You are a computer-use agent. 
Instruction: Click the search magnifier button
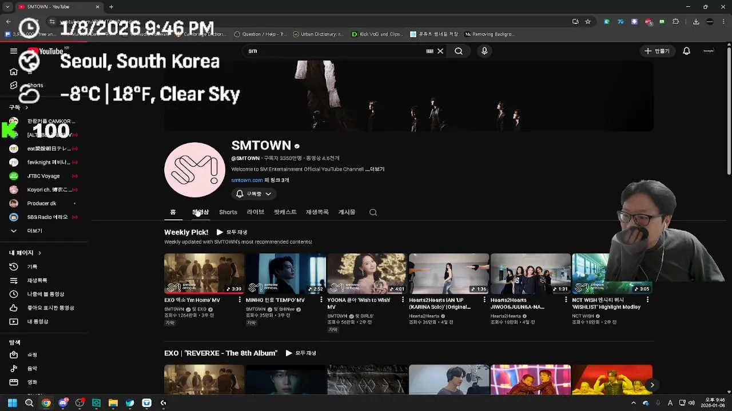(459, 51)
